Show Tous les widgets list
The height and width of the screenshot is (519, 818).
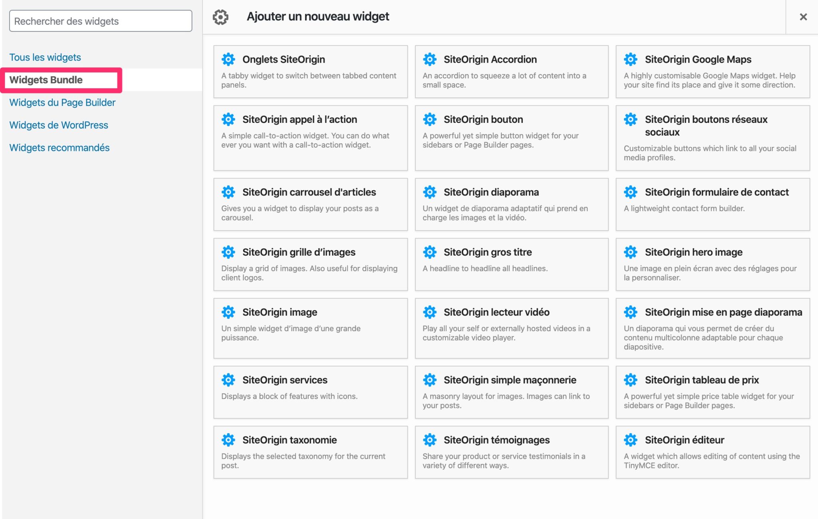tap(45, 57)
